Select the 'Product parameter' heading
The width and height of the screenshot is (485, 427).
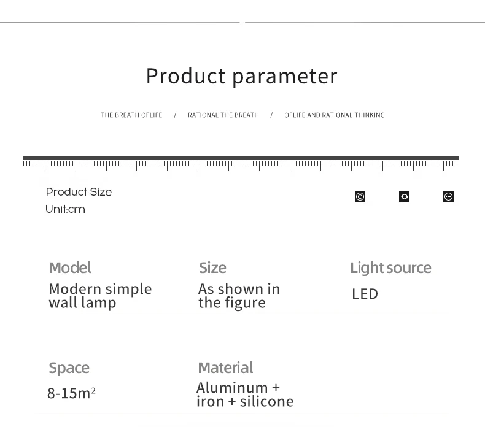tap(241, 76)
